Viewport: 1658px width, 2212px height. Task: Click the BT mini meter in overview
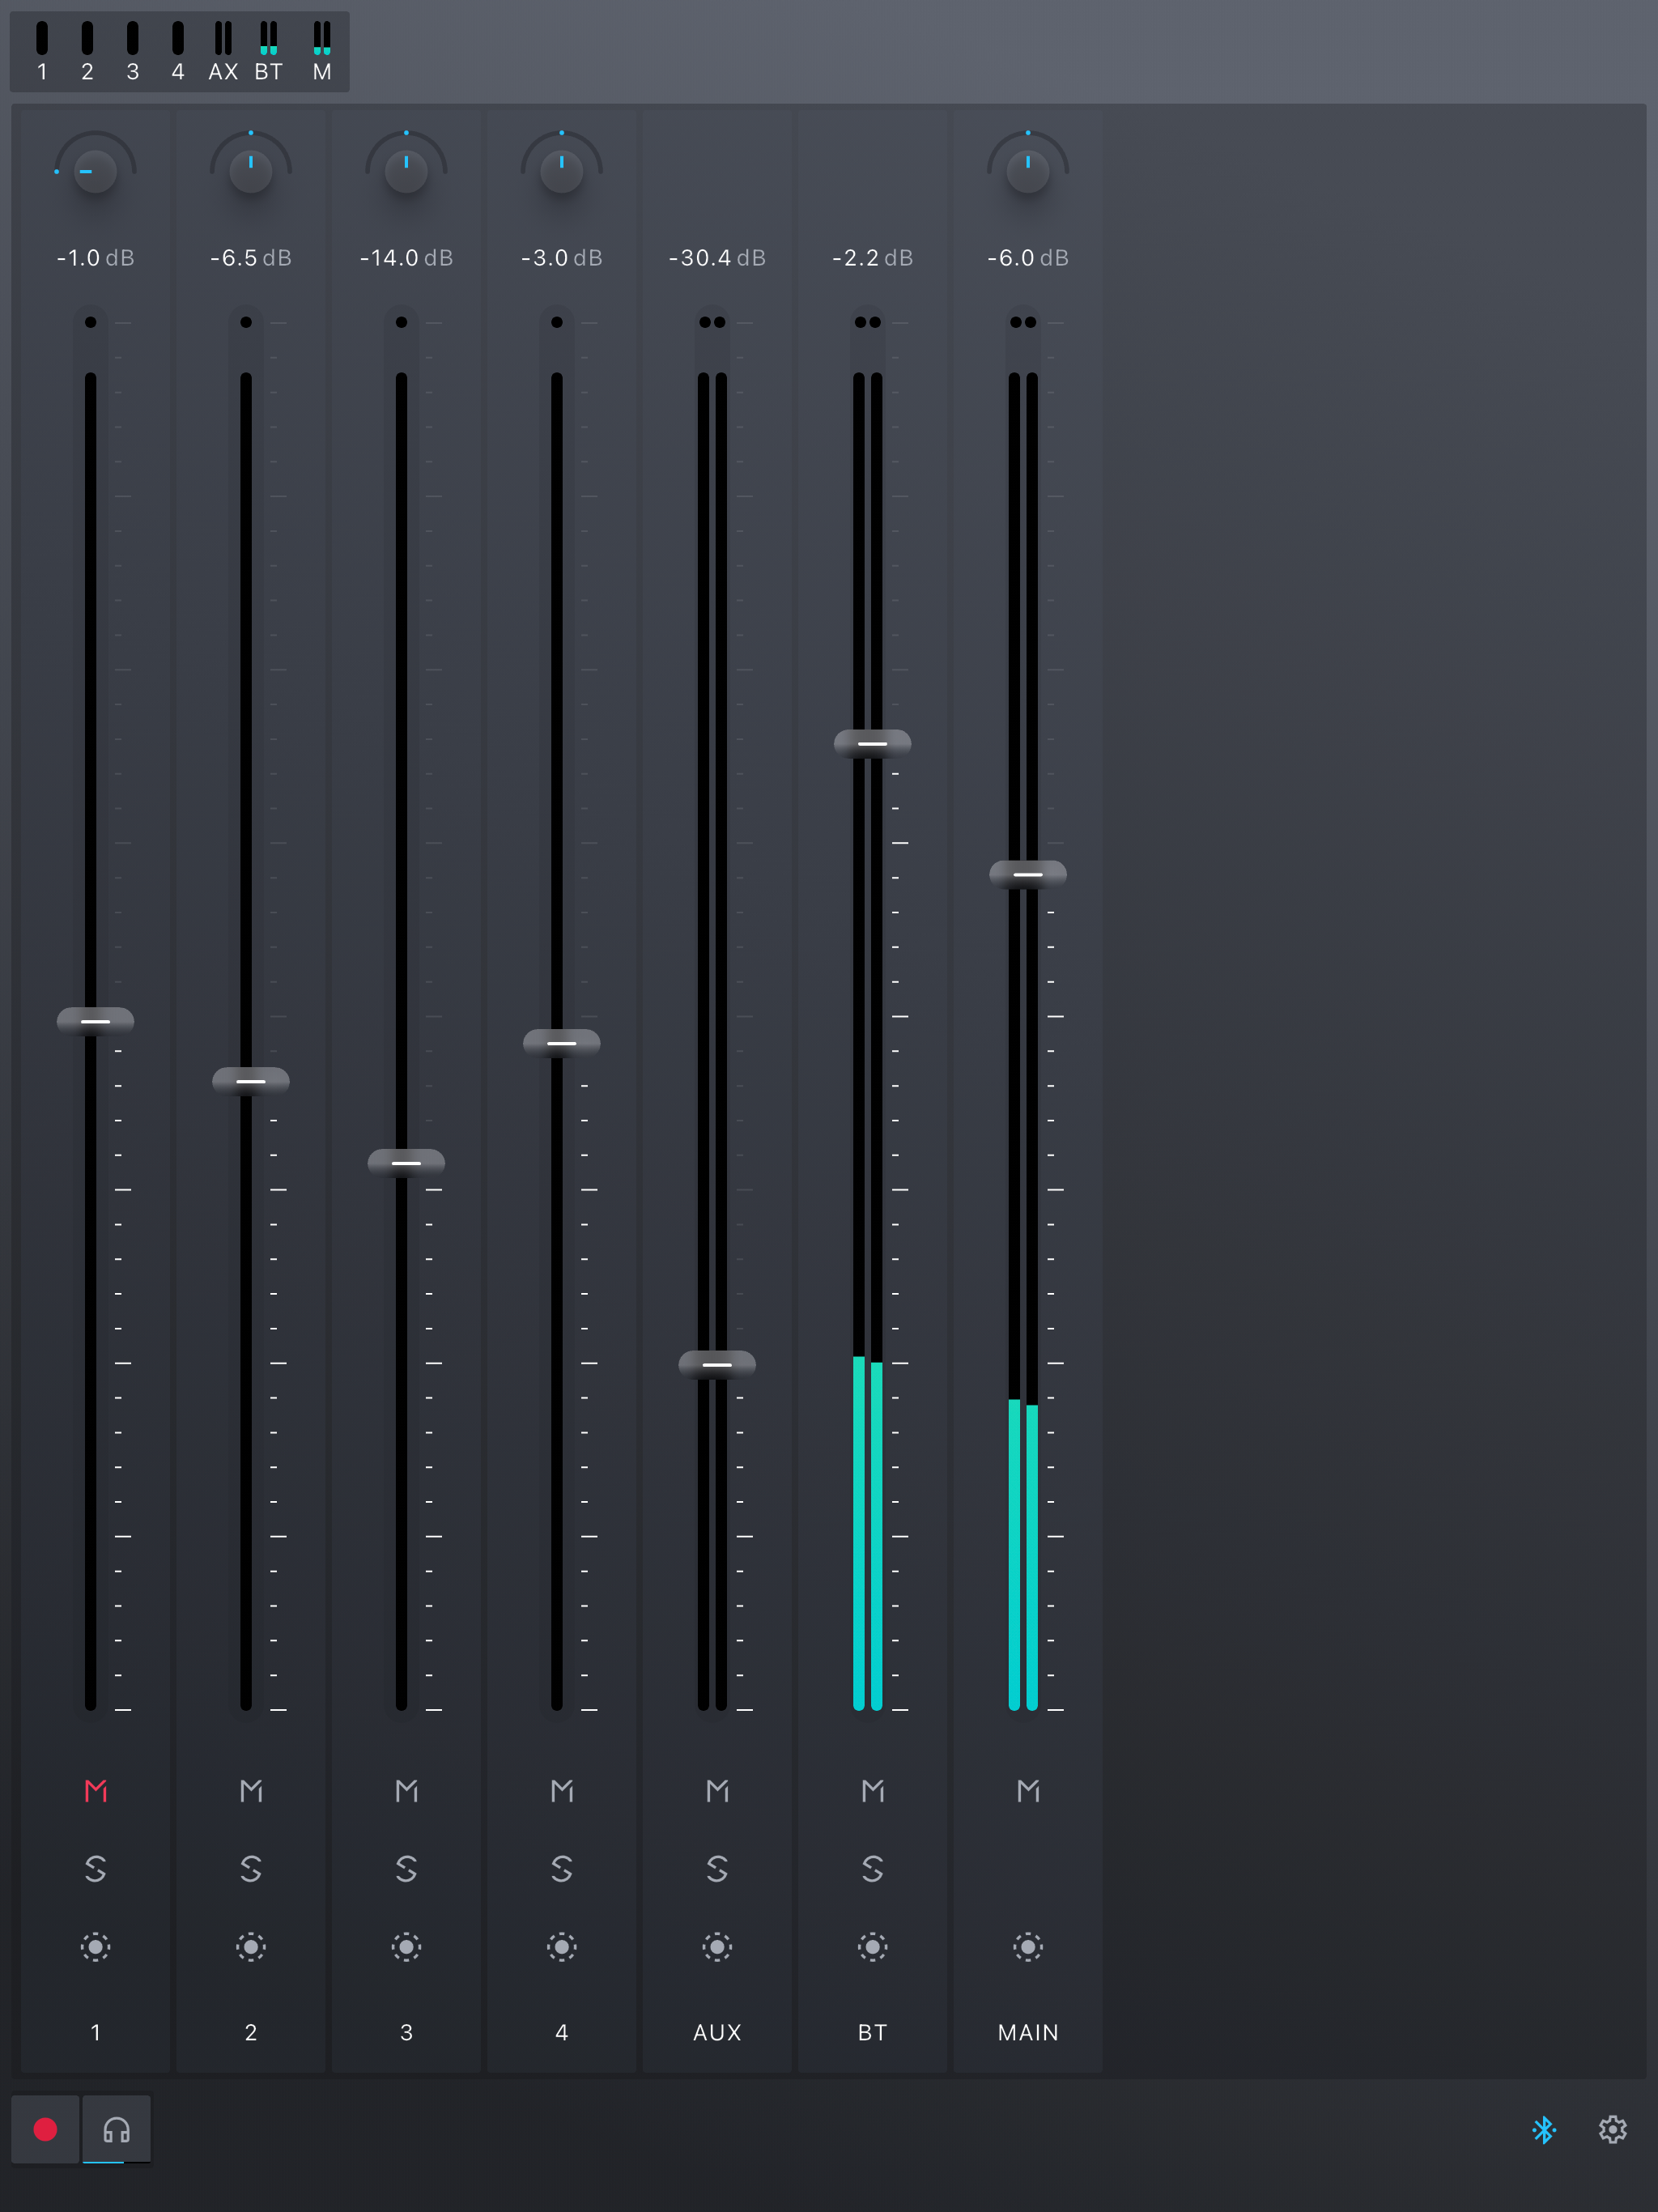[269, 38]
